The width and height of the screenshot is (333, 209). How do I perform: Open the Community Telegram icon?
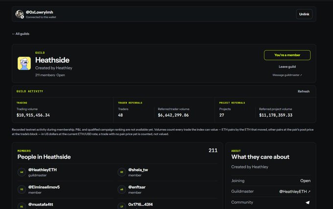click(x=308, y=203)
